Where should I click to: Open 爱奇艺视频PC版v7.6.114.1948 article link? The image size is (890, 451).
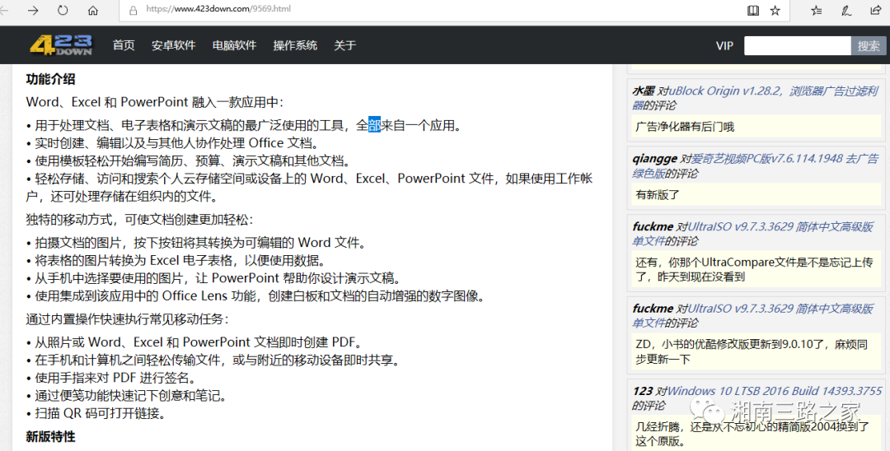pyautogui.click(x=755, y=166)
